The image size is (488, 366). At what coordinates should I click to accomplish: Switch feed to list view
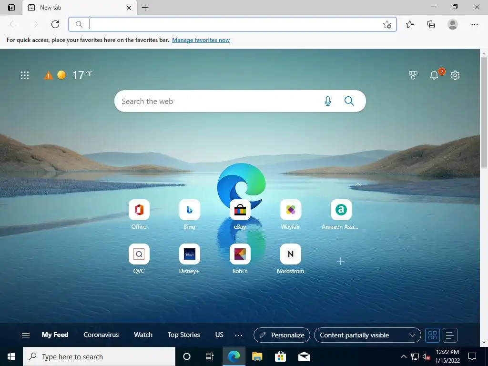click(x=450, y=335)
